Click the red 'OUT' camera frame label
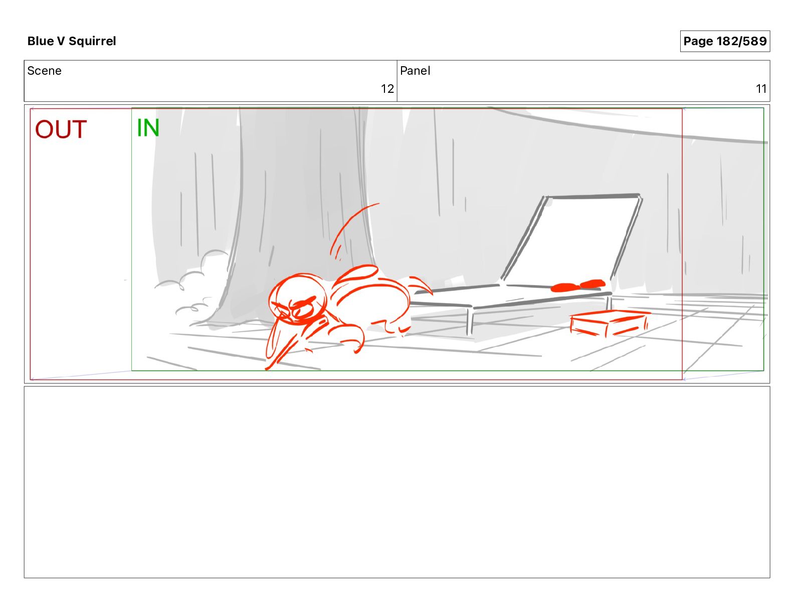794x614 pixels. (61, 129)
